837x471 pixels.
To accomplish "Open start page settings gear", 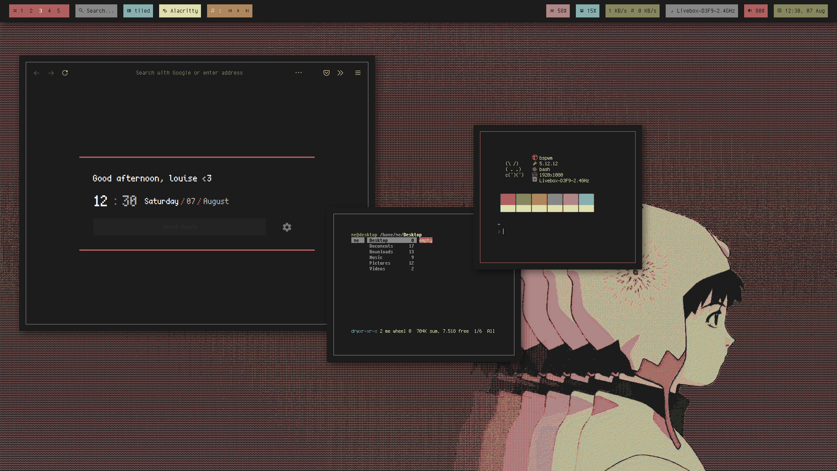I will (x=287, y=227).
